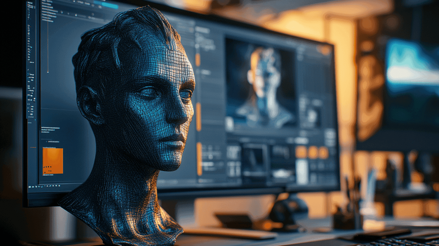Expand the white label right of the top orange bar
Screen dimensions: 439x246
coord(206,72)
